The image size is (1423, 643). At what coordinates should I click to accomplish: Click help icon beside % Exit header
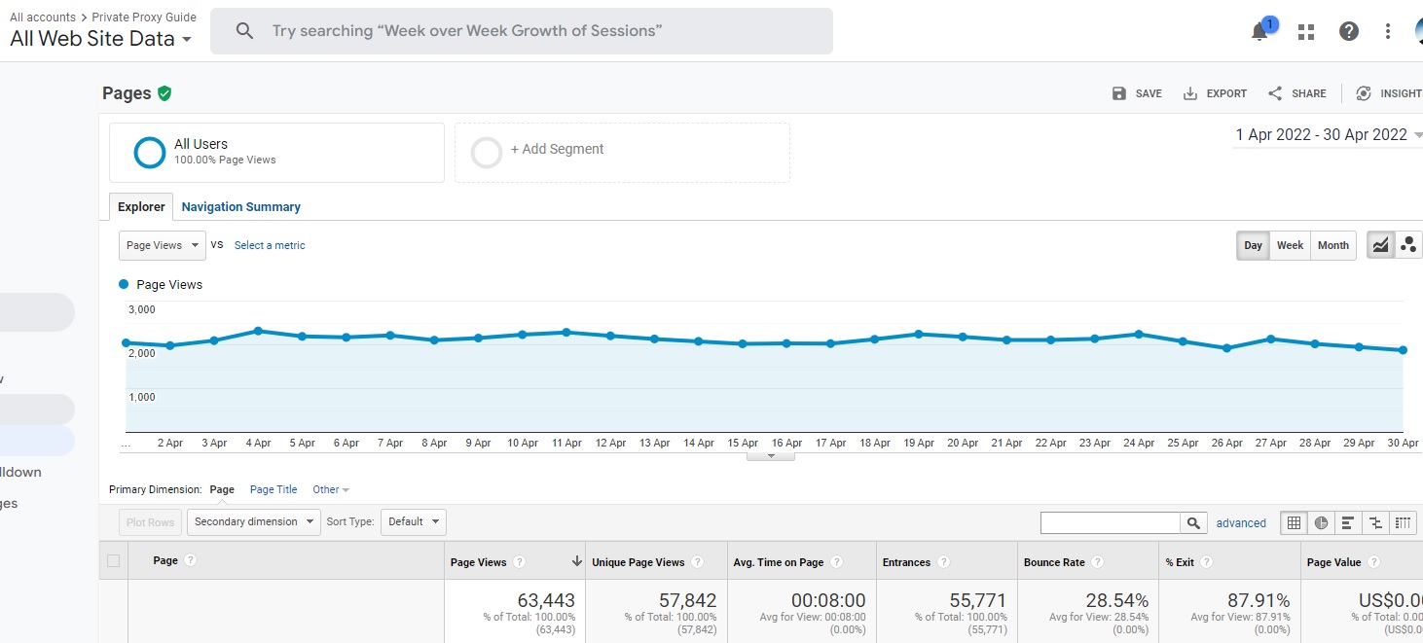click(1206, 562)
